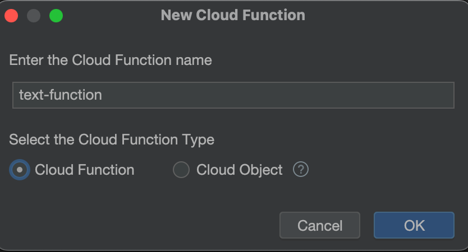Click the gray disabled minimize button

[34, 16]
